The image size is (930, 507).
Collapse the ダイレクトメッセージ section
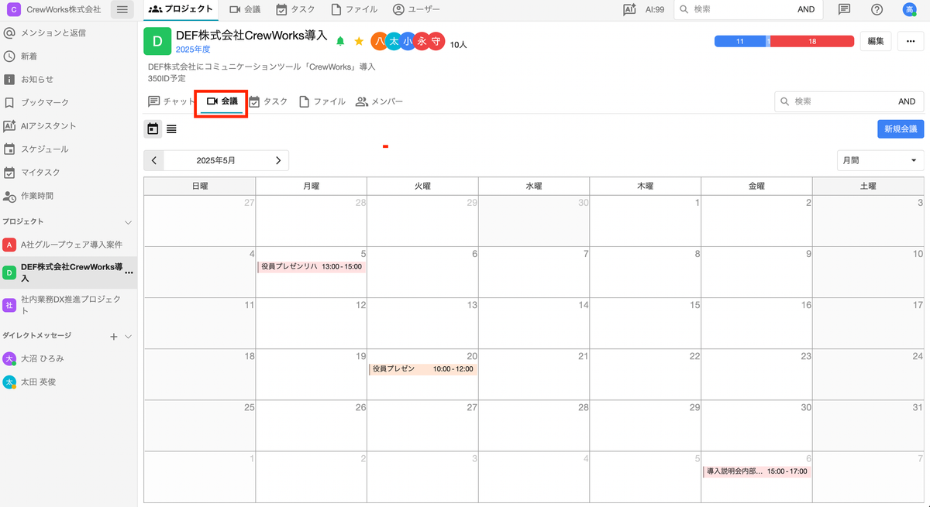coord(129,336)
